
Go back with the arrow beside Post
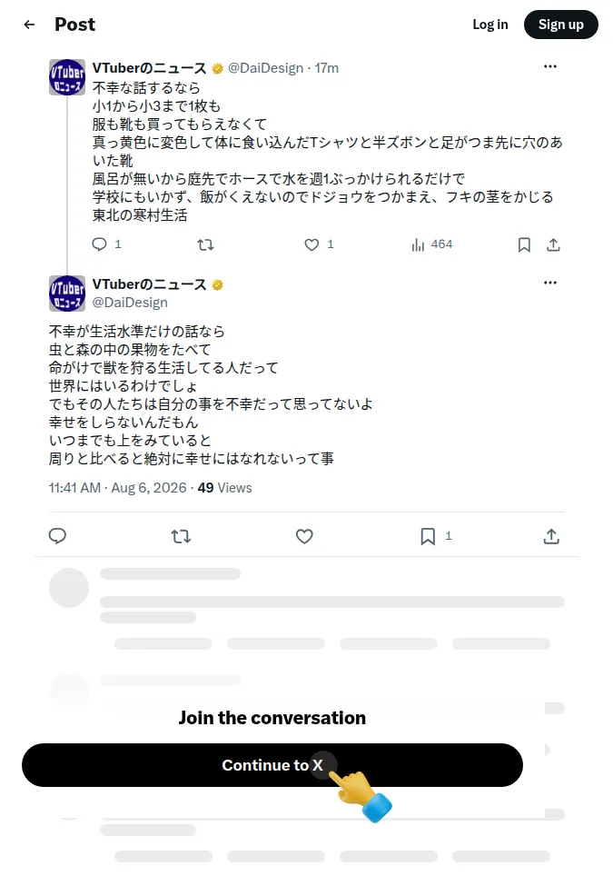pyautogui.click(x=30, y=25)
